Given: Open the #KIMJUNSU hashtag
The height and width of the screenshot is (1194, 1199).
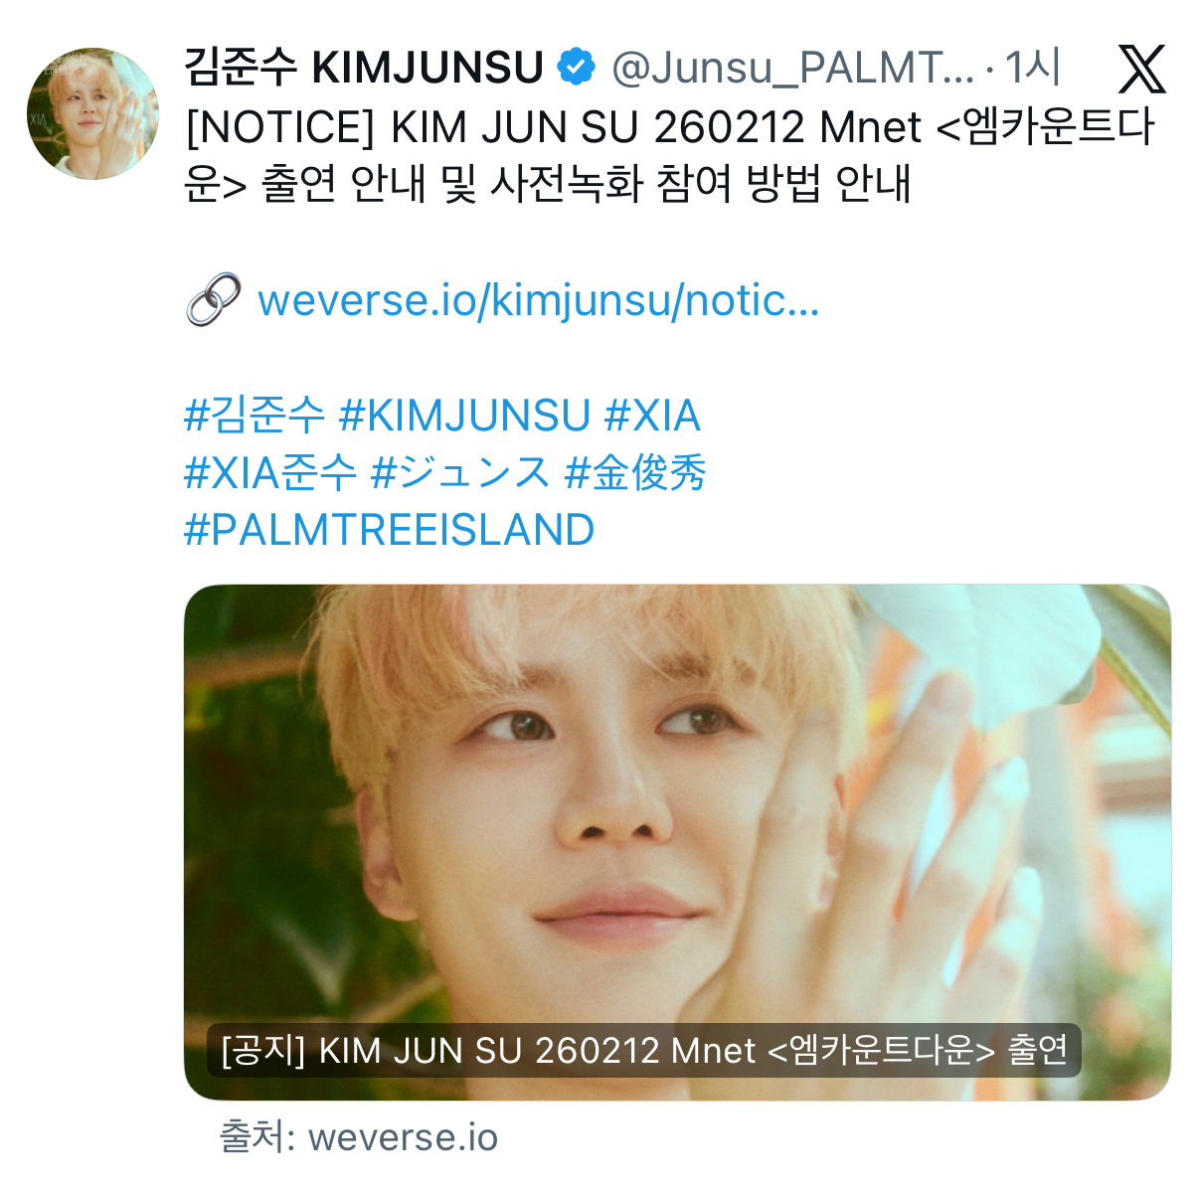Looking at the screenshot, I should point(464,416).
